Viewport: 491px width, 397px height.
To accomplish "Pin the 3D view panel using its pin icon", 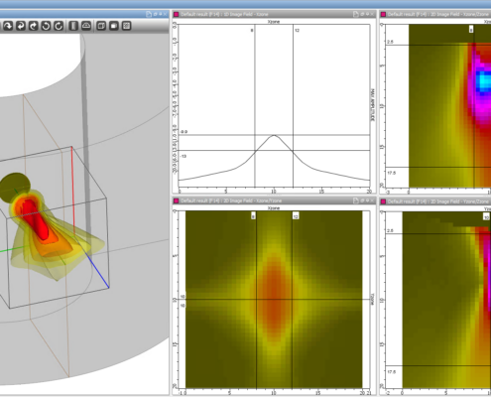I will [160, 14].
